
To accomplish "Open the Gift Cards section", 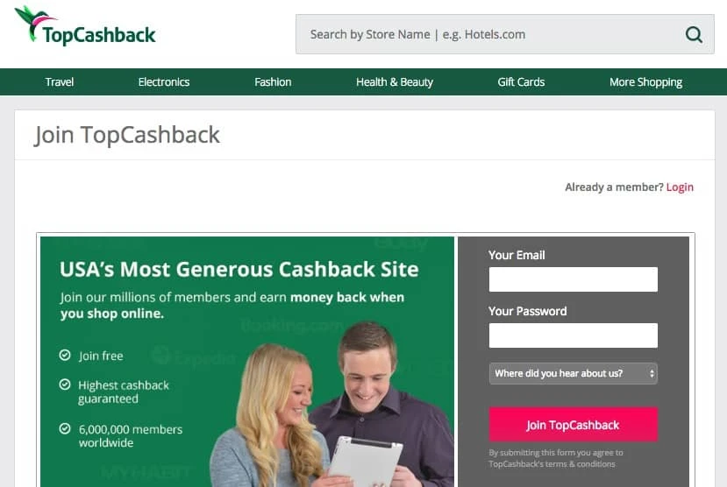I will pyautogui.click(x=521, y=82).
